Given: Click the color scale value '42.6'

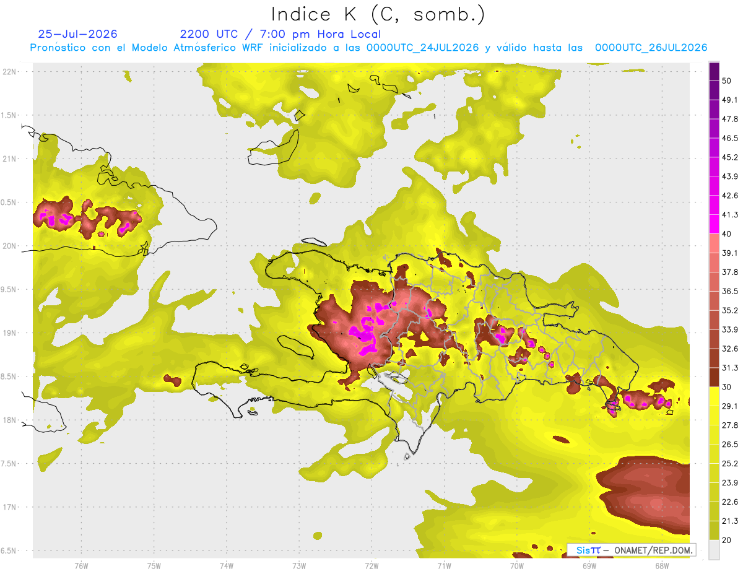Looking at the screenshot, I should (729, 196).
